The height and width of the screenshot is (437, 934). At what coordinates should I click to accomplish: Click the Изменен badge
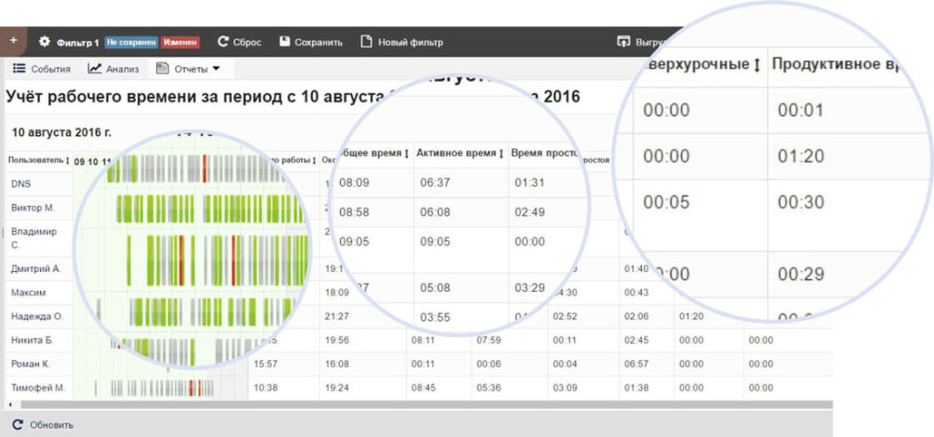coord(182,42)
